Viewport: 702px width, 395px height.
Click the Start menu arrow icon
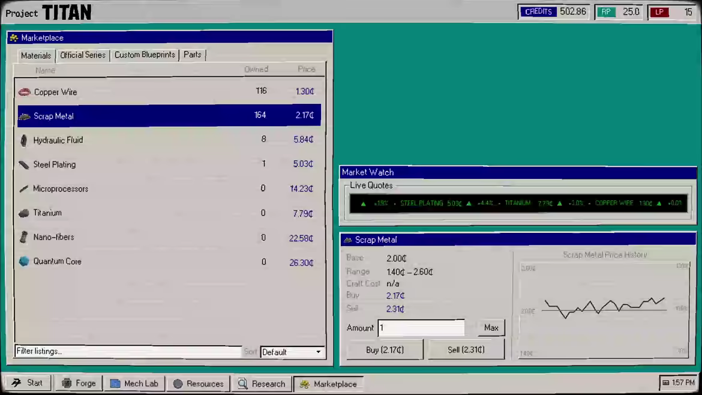17,383
